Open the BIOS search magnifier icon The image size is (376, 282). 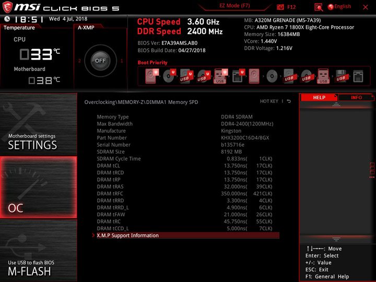tap(318, 7)
